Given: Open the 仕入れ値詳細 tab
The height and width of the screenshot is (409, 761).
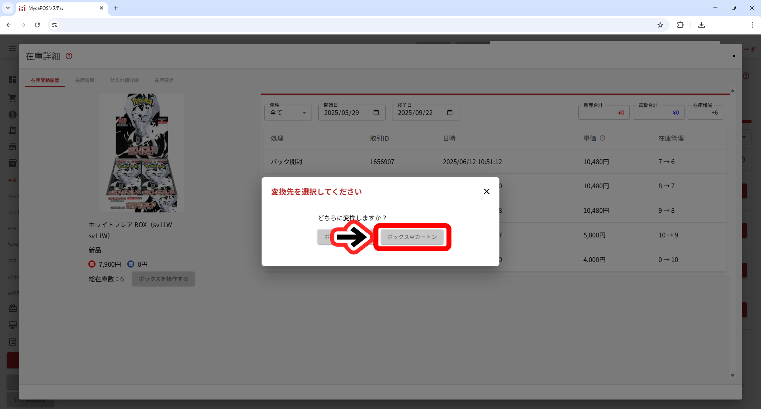Looking at the screenshot, I should coord(124,80).
